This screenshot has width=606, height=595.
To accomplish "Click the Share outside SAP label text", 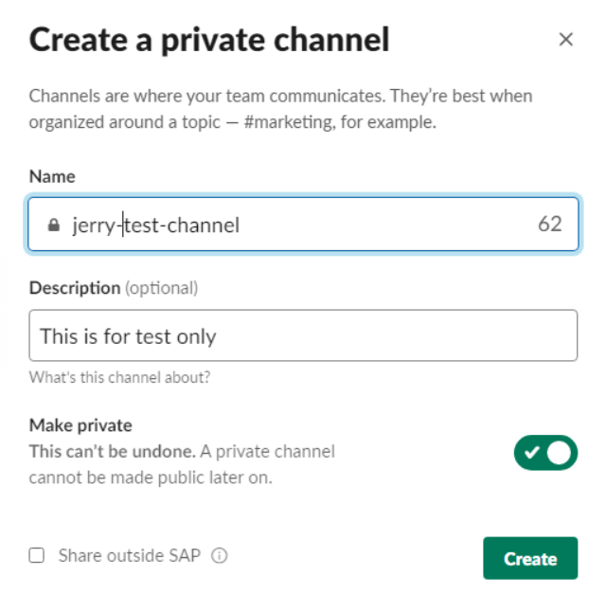I will pos(130,555).
